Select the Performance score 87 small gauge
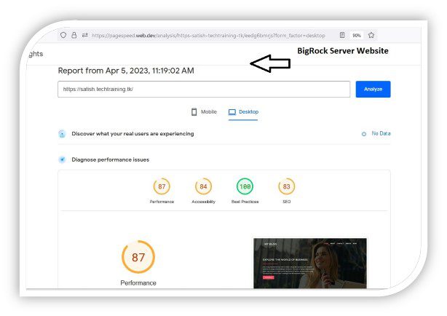Viewport: 447px width, 316px height. tap(162, 187)
